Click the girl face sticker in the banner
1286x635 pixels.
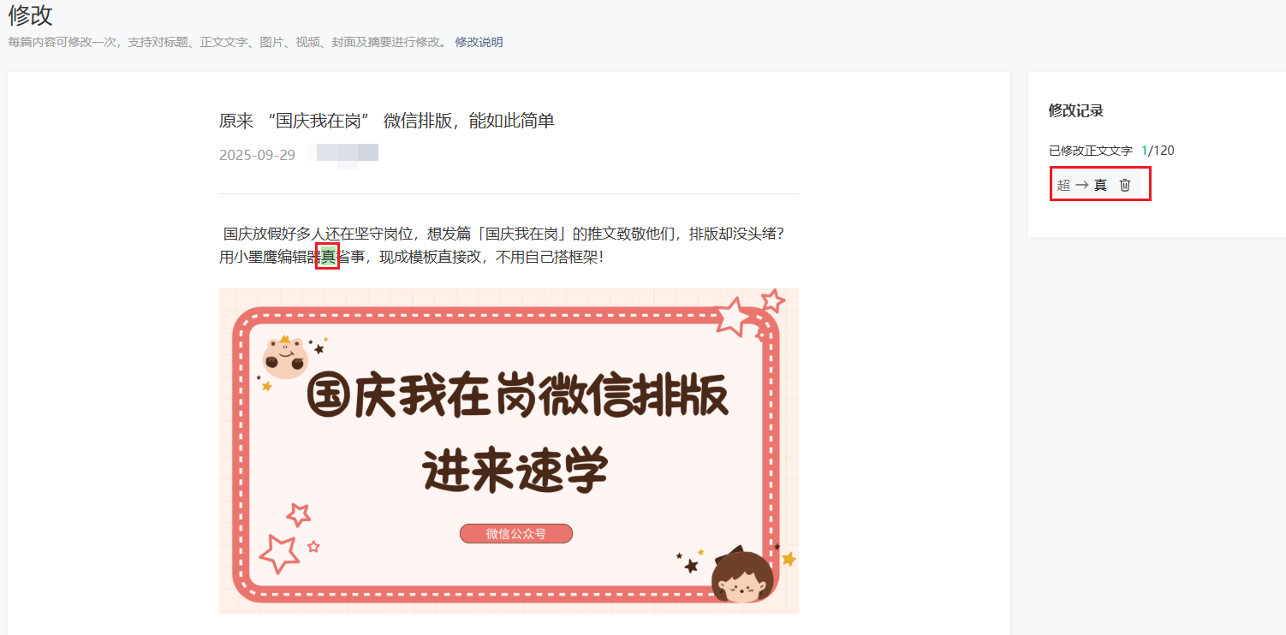pyautogui.click(x=742, y=575)
